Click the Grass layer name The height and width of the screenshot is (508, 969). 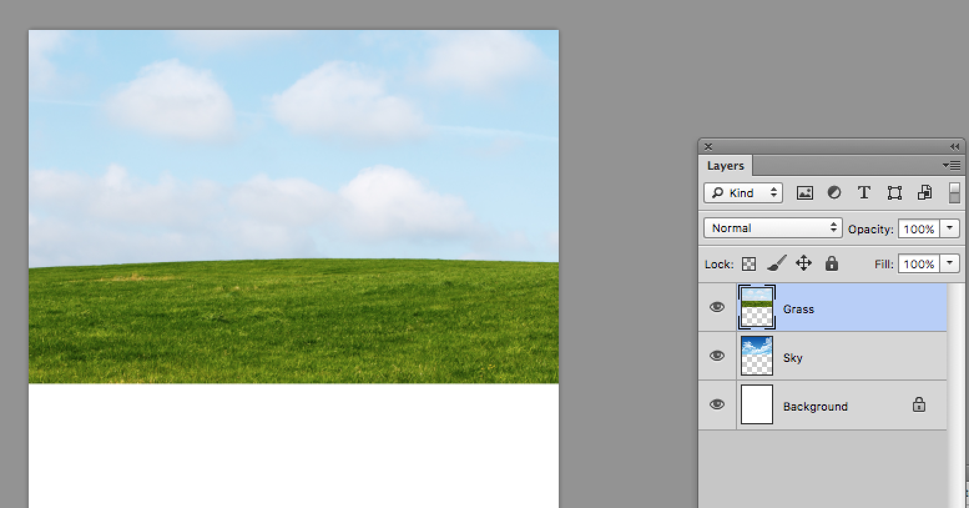coord(798,309)
